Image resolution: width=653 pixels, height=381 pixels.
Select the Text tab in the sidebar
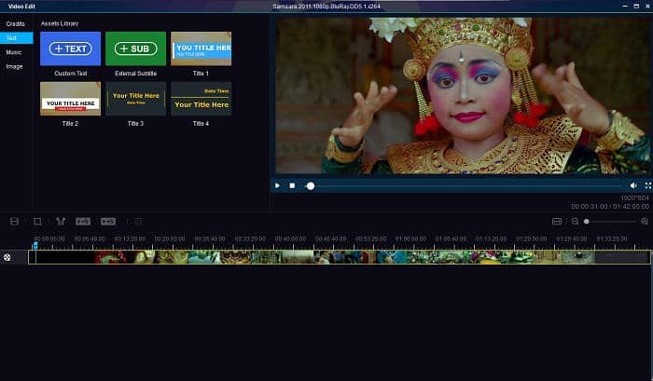16,38
